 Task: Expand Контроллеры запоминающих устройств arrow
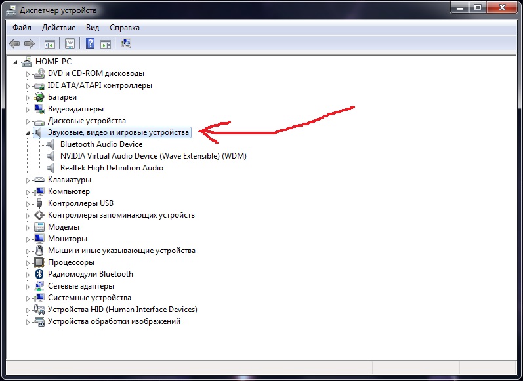coord(28,216)
